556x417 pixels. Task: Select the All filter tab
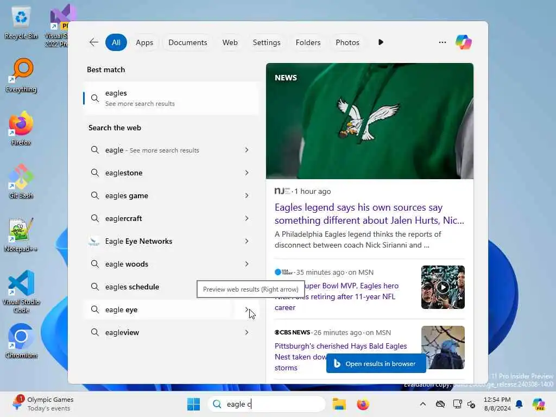(x=116, y=42)
